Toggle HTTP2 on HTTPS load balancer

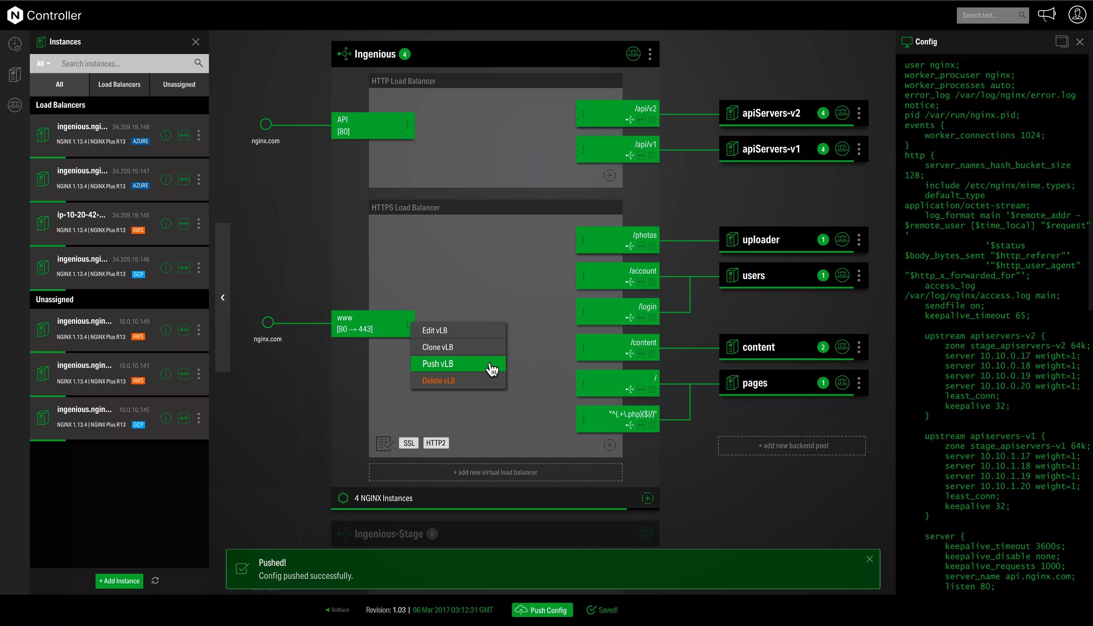435,442
